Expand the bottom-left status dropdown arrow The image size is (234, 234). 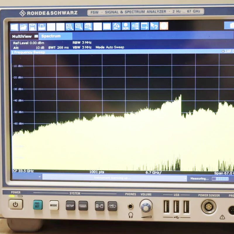[x=39, y=177]
